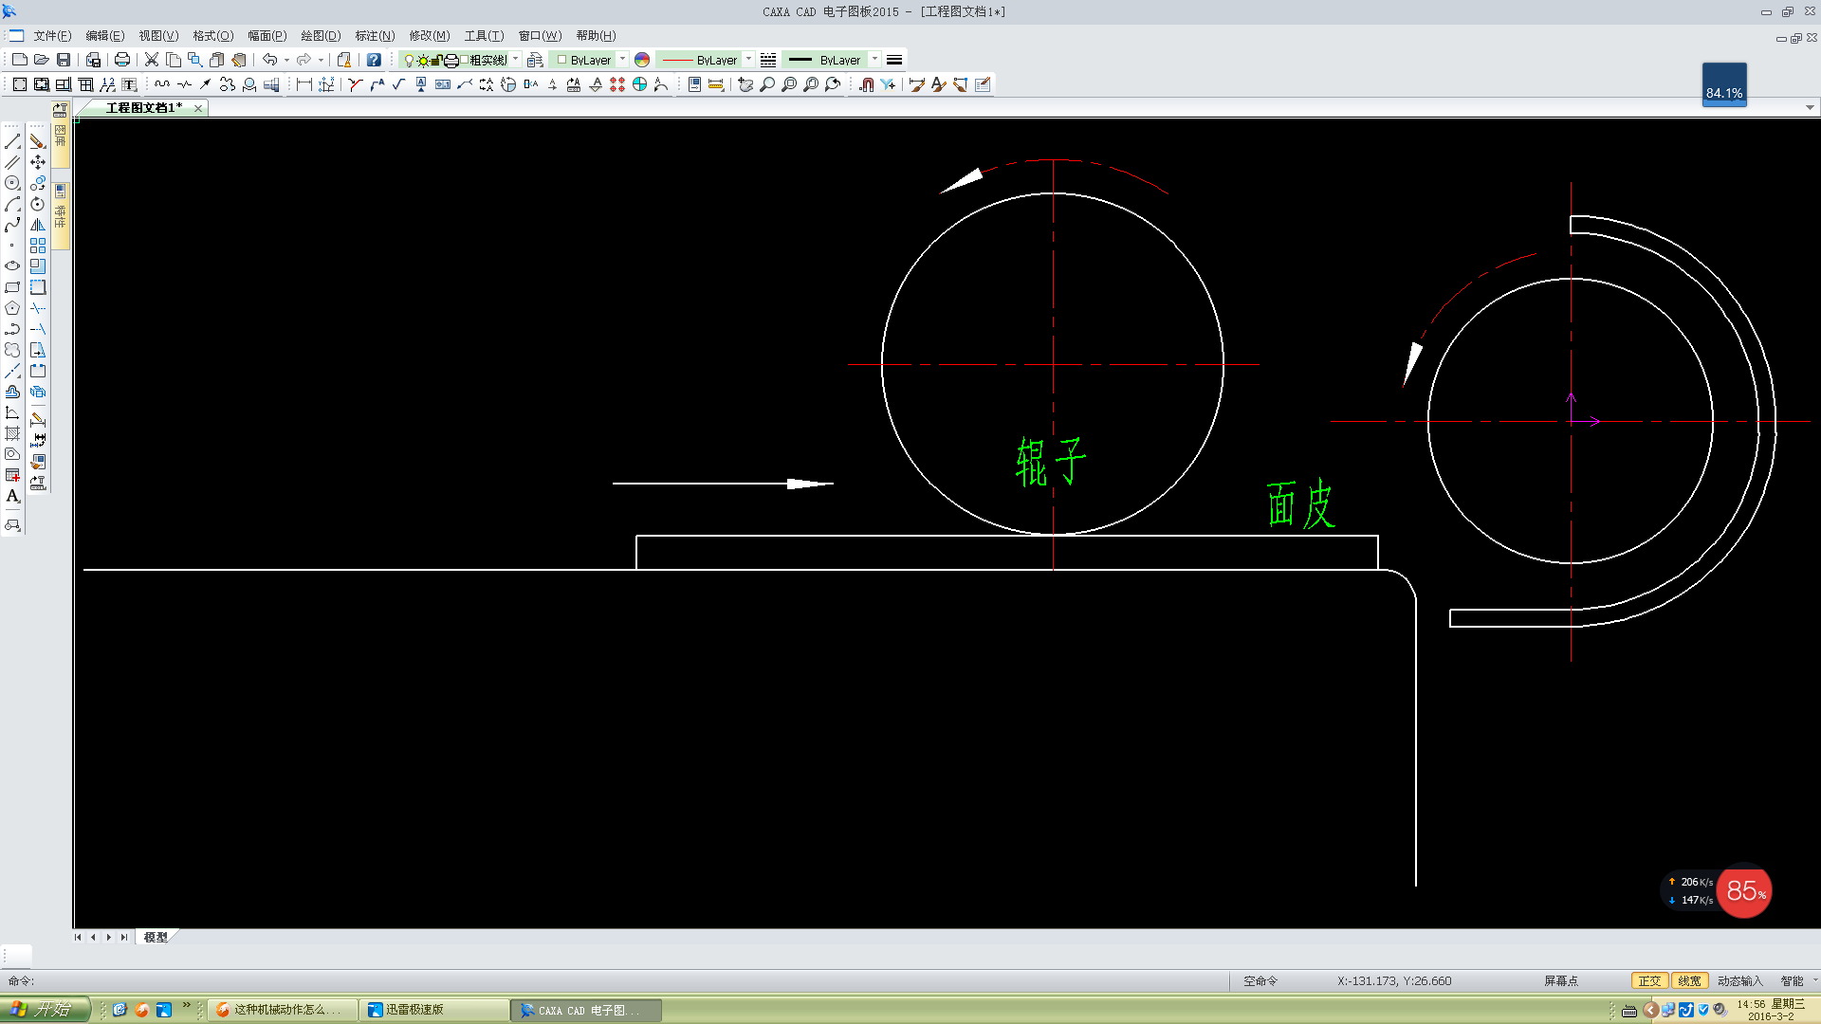Image resolution: width=1821 pixels, height=1024 pixels.
Task: Click the color wheel swatch icon
Action: point(642,60)
